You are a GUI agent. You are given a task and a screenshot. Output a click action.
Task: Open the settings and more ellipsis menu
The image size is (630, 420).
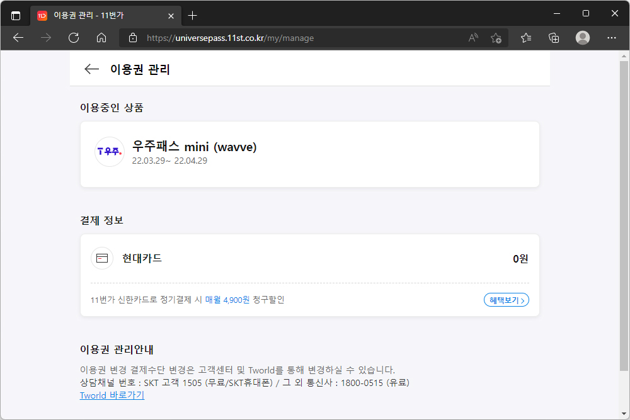pyautogui.click(x=612, y=38)
